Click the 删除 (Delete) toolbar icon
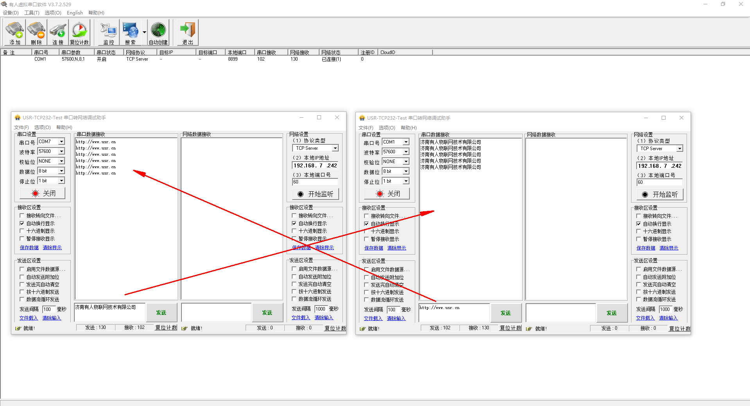 coord(36,32)
